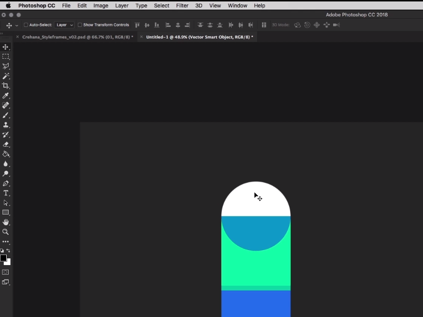Select the Crop tool
Screen dimensions: 423x317
click(x=6, y=86)
